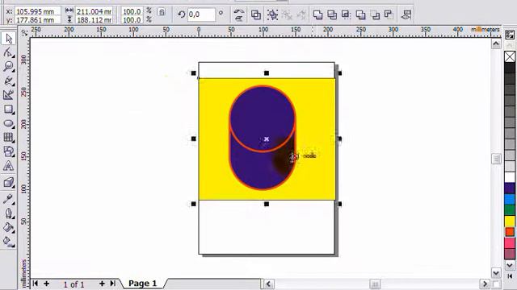
Task: Pick the Eyedropper tool
Action: pos(8,199)
